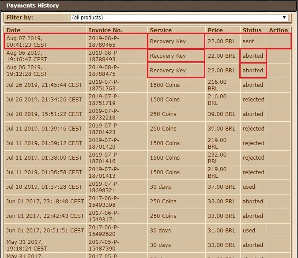Select date Jul 10 2019, 01:37:28 CEST
The image size is (298, 258).
[44, 187]
